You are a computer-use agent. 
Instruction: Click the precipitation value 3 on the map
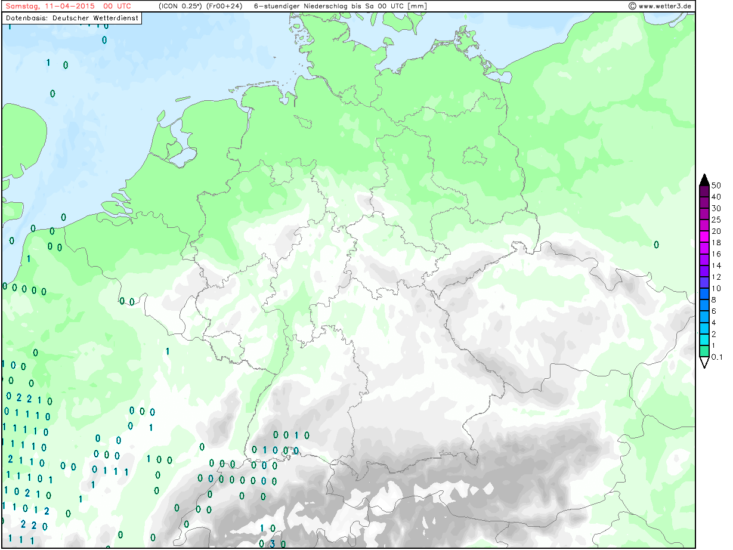[x=273, y=543]
